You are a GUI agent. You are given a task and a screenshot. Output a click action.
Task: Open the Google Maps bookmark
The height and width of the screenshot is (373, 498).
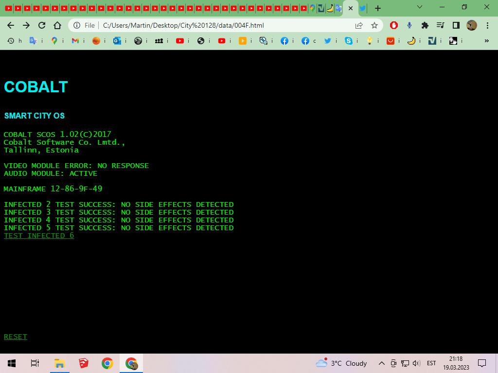tap(54, 41)
